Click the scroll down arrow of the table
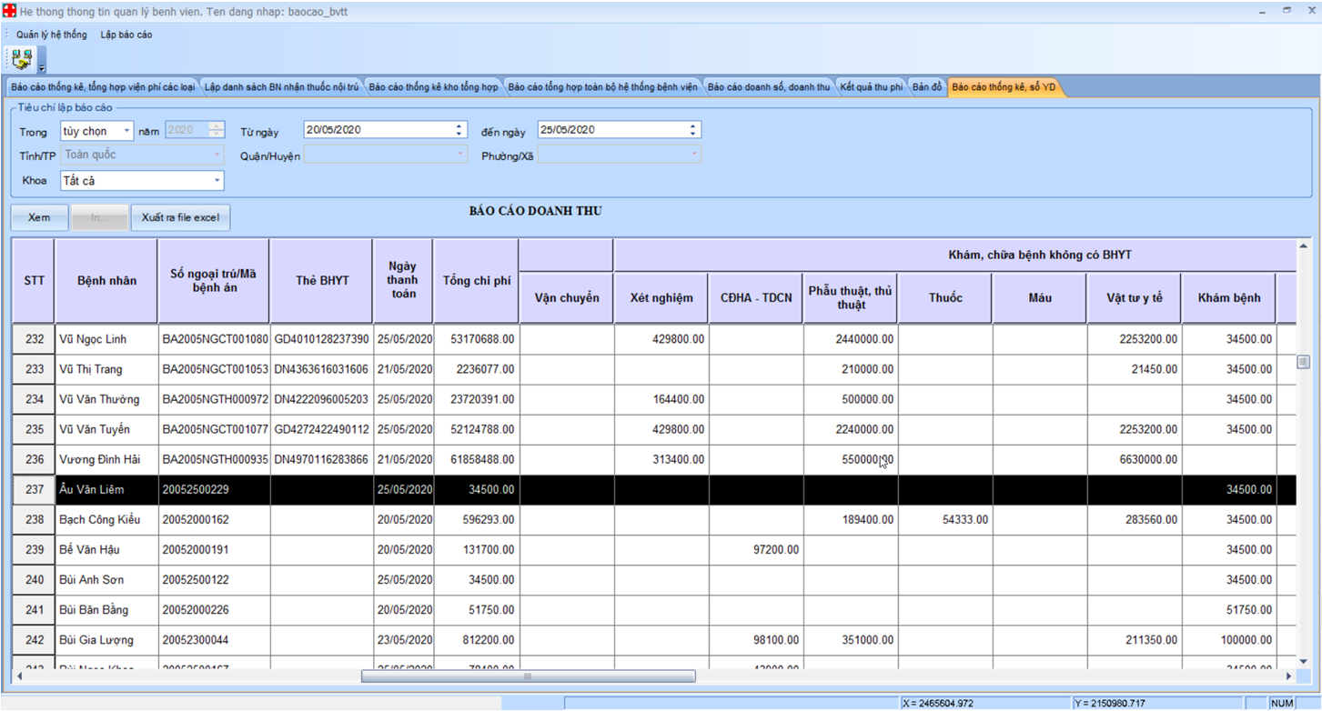1322x711 pixels. (x=1303, y=661)
